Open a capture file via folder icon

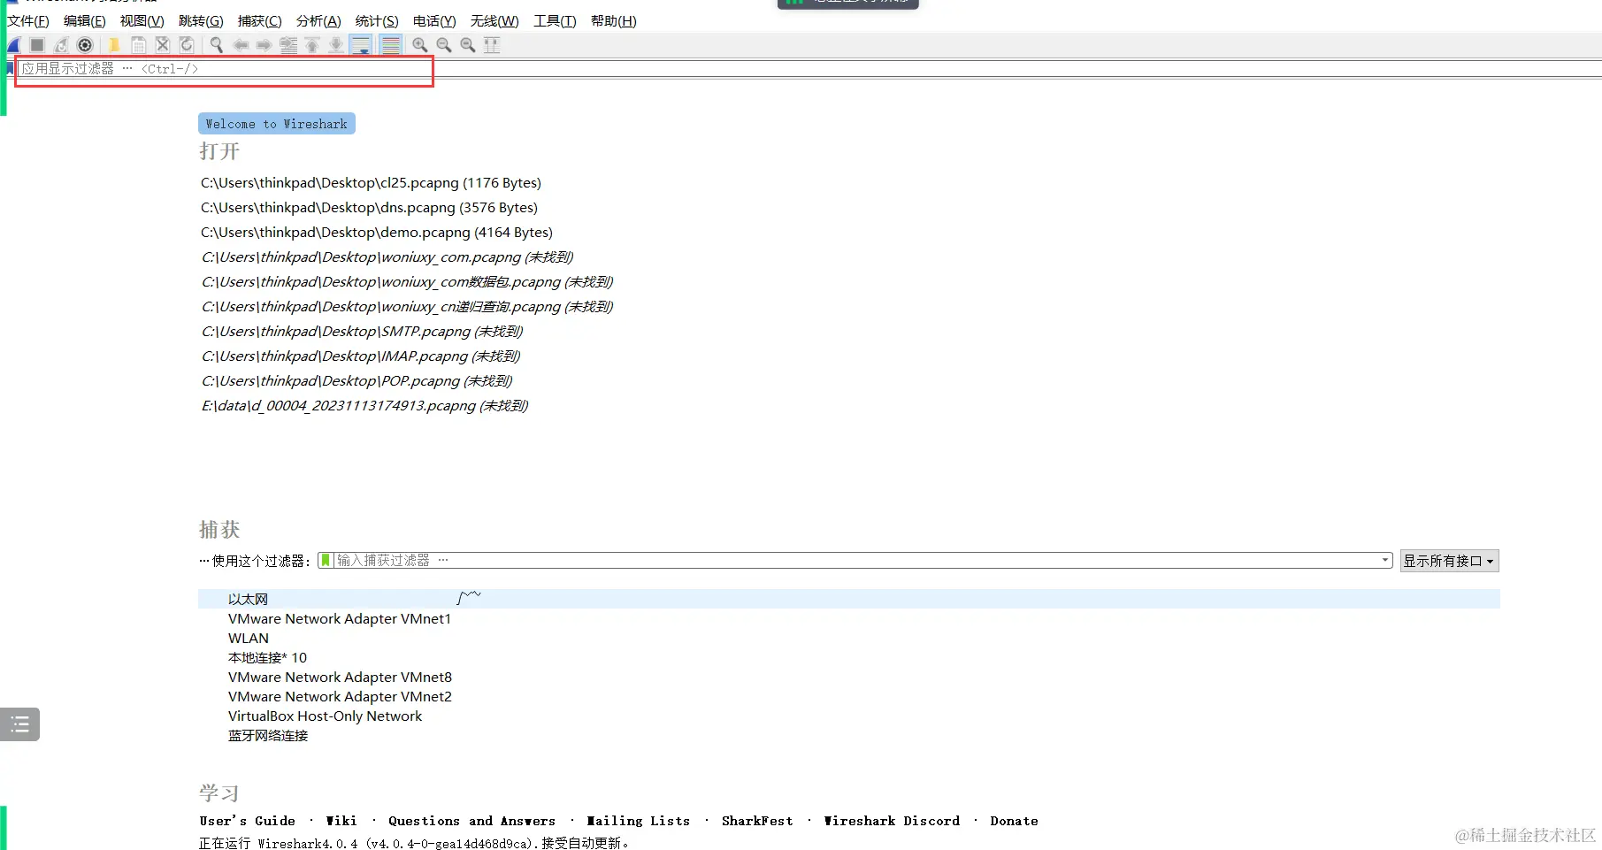point(114,45)
